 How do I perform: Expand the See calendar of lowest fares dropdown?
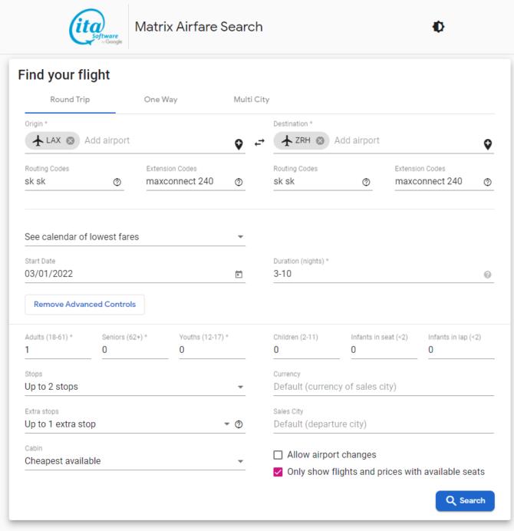(135, 236)
